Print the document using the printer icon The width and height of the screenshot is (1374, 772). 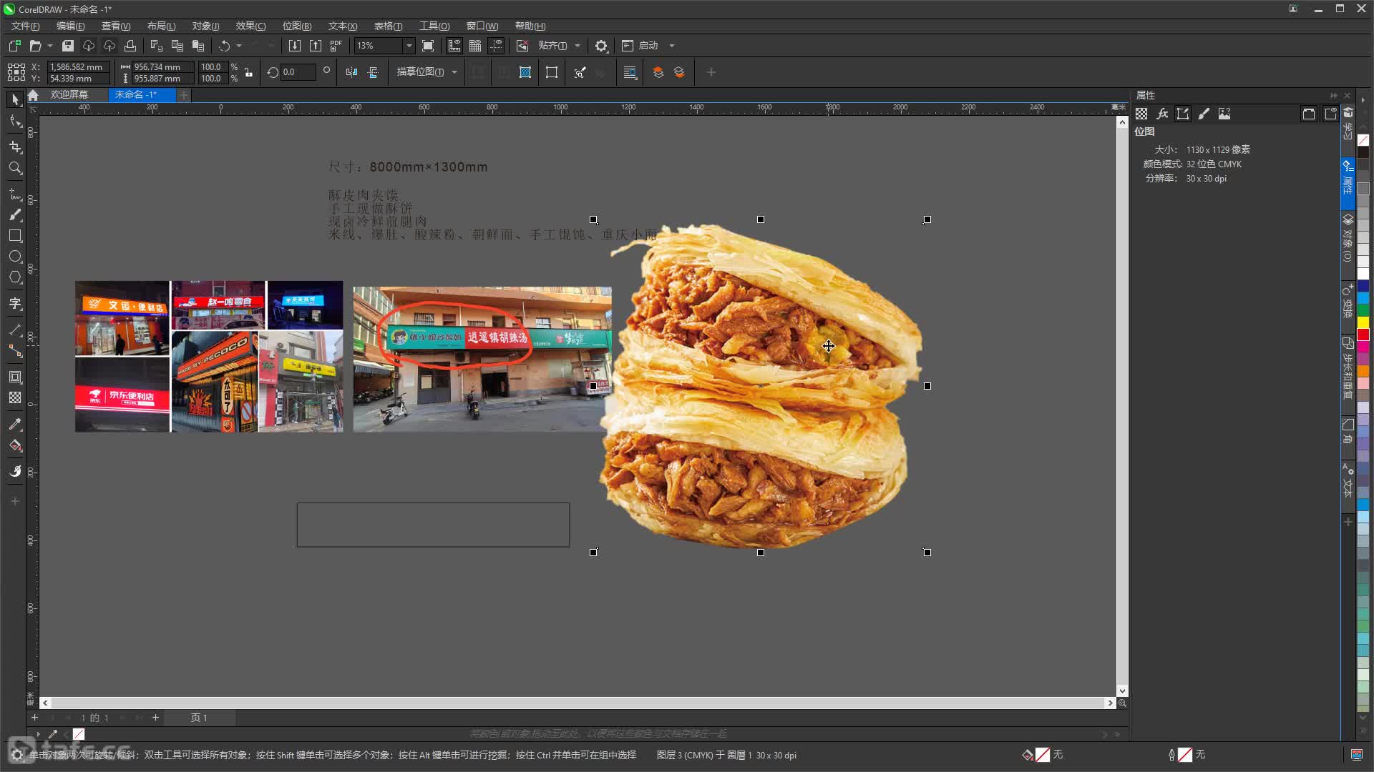[130, 46]
